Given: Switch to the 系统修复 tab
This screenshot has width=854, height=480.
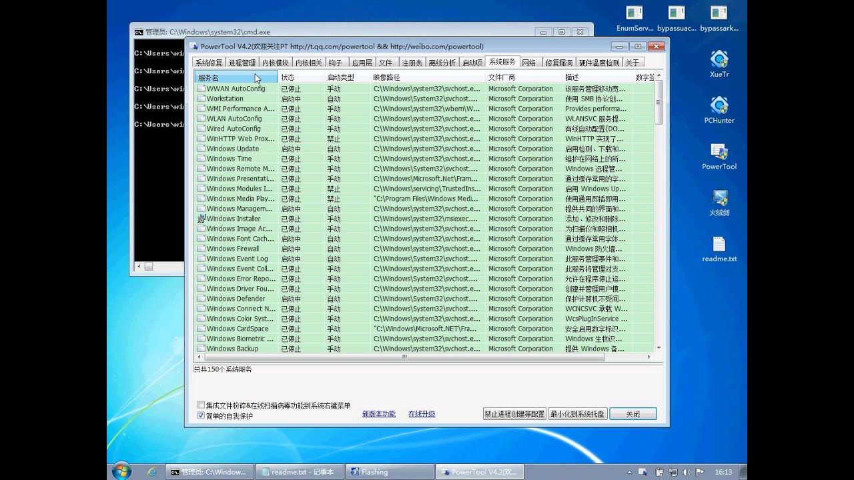Looking at the screenshot, I should pyautogui.click(x=209, y=63).
